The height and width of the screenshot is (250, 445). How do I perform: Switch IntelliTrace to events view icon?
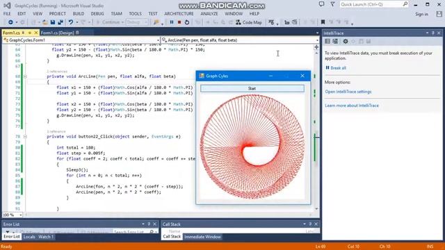[327, 42]
